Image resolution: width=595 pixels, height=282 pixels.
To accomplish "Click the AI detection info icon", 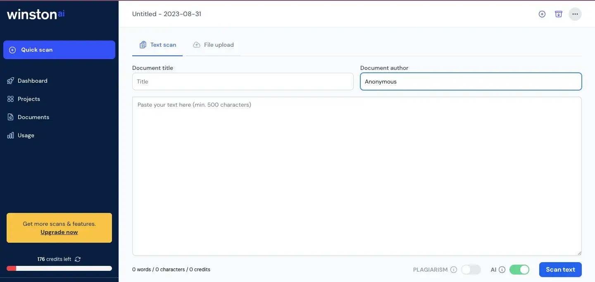I will click(x=502, y=270).
